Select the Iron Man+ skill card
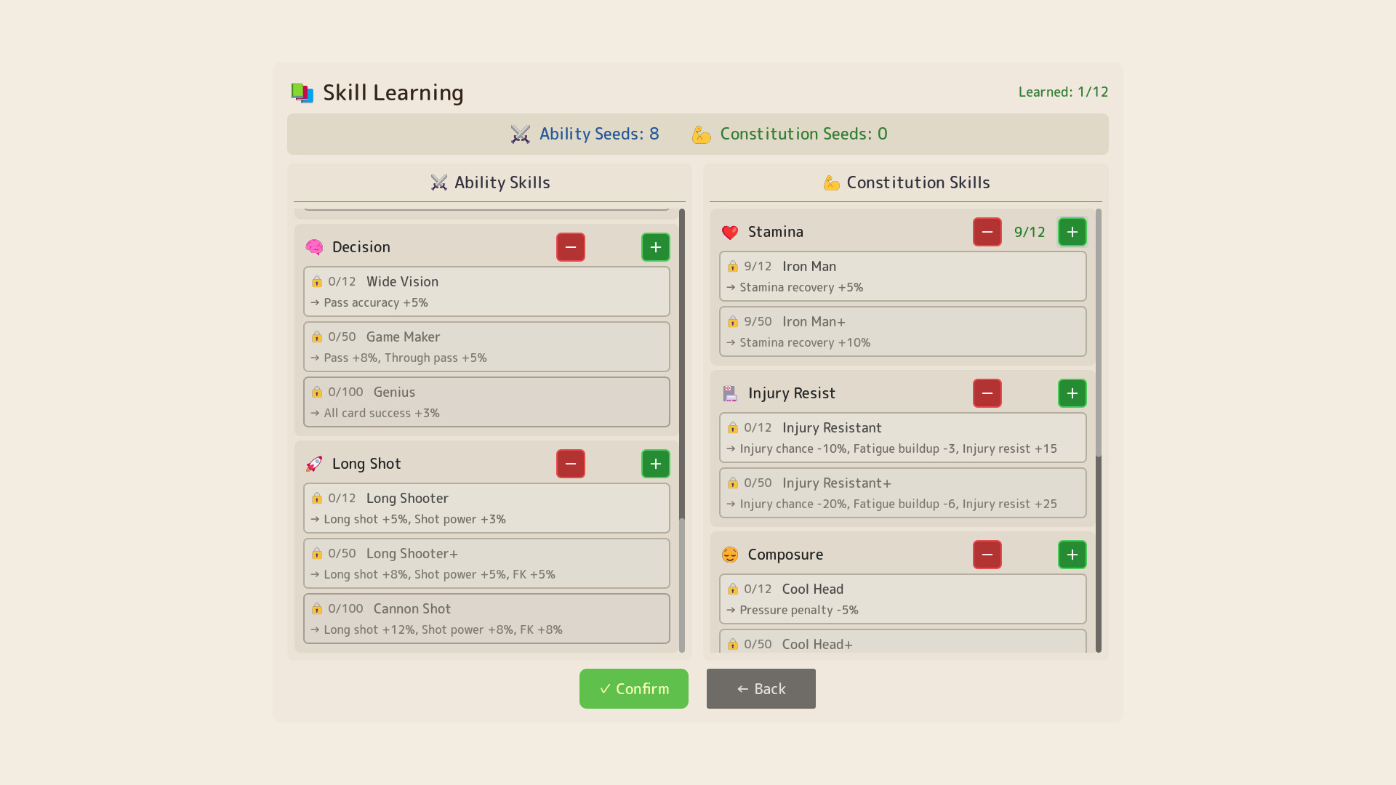 (902, 331)
